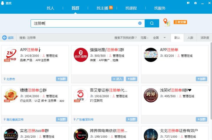Screen dimensions: 212x140
Task: Expand the 范围 全国 dropdown
Action: [x=165, y=38]
